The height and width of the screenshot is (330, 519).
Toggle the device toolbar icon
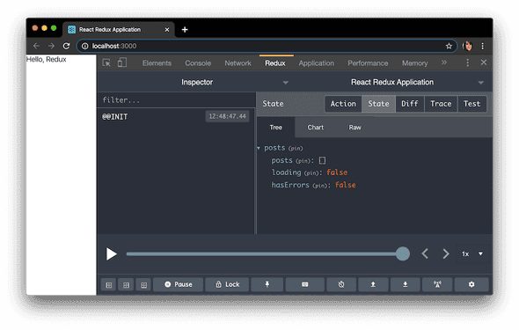click(x=122, y=62)
